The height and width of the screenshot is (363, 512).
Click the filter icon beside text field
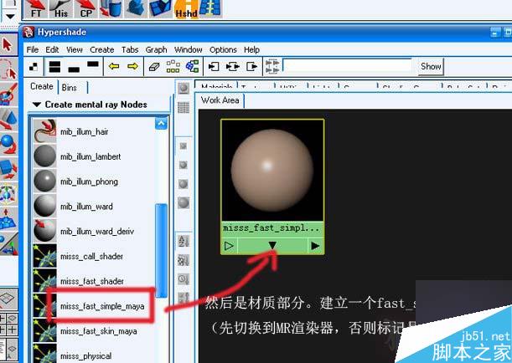coord(272,66)
